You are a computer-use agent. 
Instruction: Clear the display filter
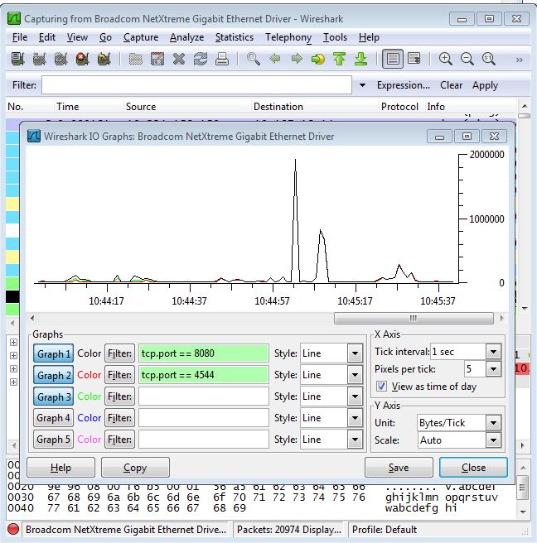tap(451, 85)
